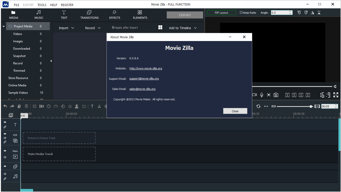This screenshot has width=341, height=192.
Task: Increase the 00:05 timeline duration stepper
Action: tap(336, 105)
